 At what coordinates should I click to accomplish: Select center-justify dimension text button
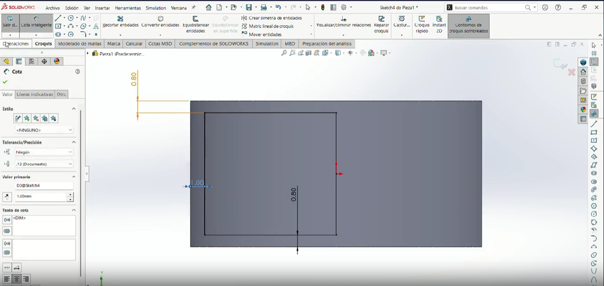click(16, 279)
